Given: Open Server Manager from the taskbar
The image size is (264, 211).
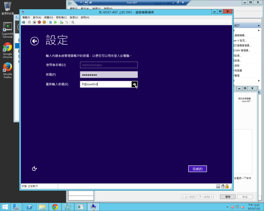Looking at the screenshot, I should coord(16,207).
